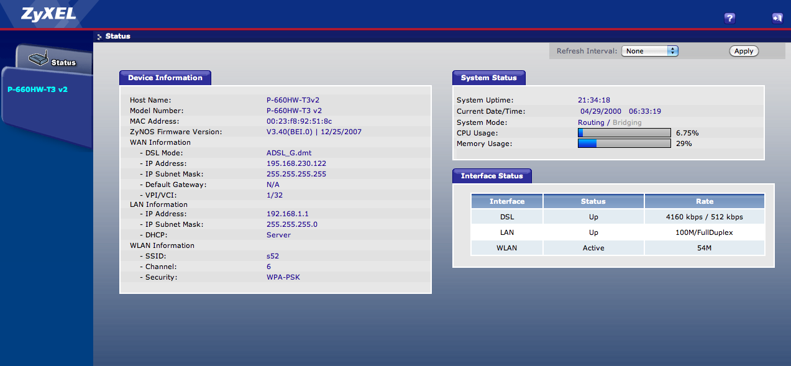Click the DHCP value Server
Image resolution: width=791 pixels, height=366 pixels.
tap(278, 235)
